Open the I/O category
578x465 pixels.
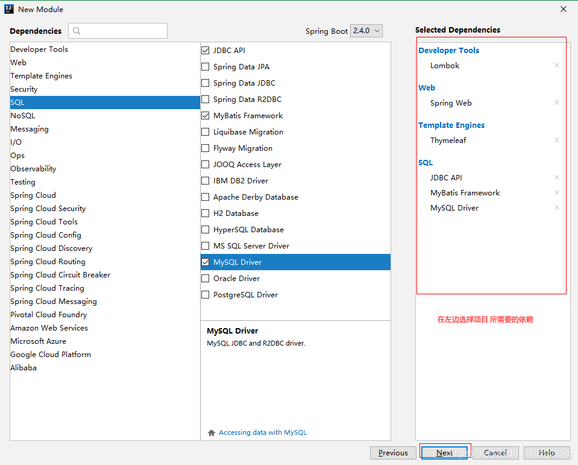pyautogui.click(x=105, y=142)
